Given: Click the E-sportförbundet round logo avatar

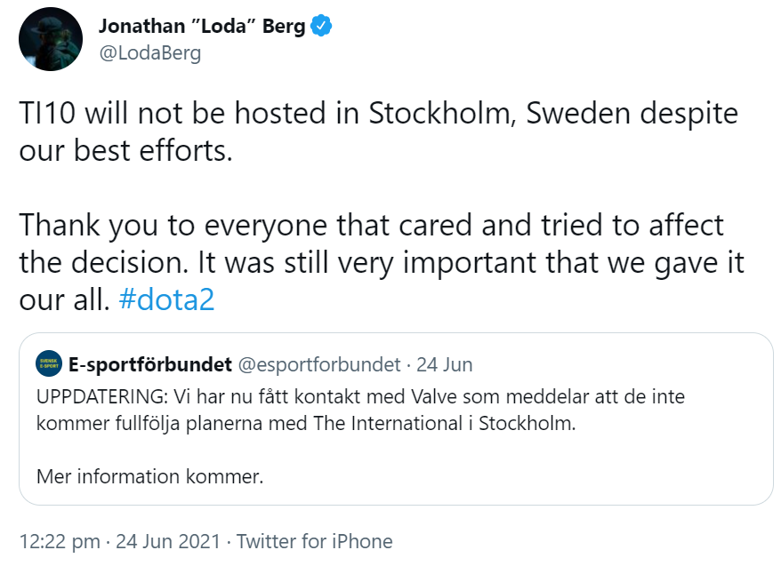Looking at the screenshot, I should tap(49, 363).
